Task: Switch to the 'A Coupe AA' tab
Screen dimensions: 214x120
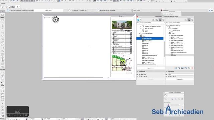Action: [x=107, y=10]
